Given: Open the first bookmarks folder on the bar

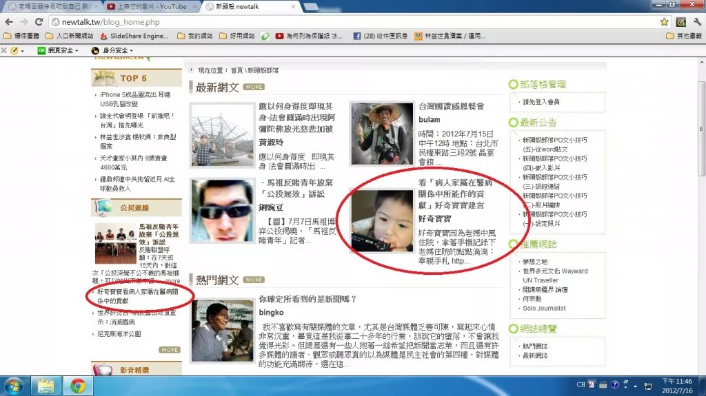Looking at the screenshot, I should click(x=21, y=36).
